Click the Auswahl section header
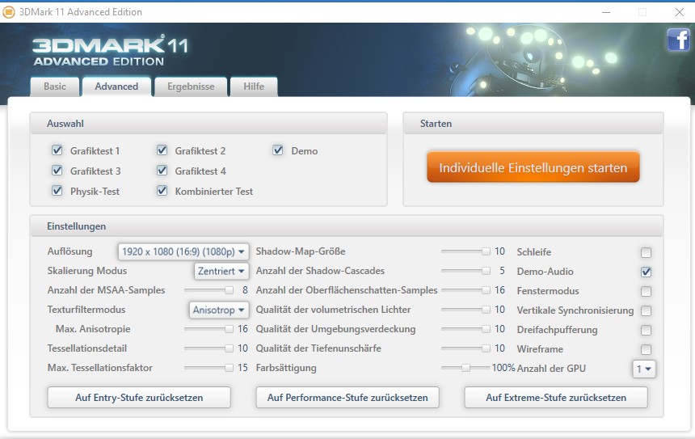Image resolution: width=695 pixels, height=439 pixels. coord(208,123)
